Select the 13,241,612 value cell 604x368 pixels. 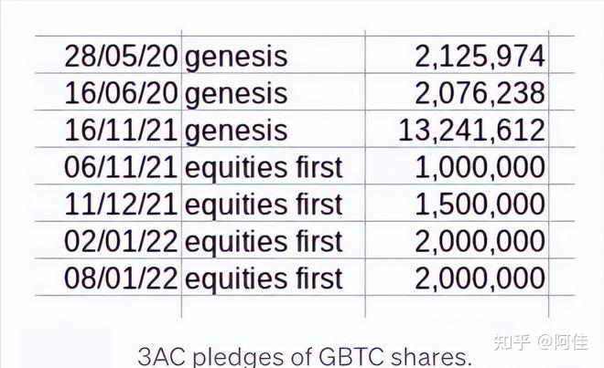[x=457, y=129]
